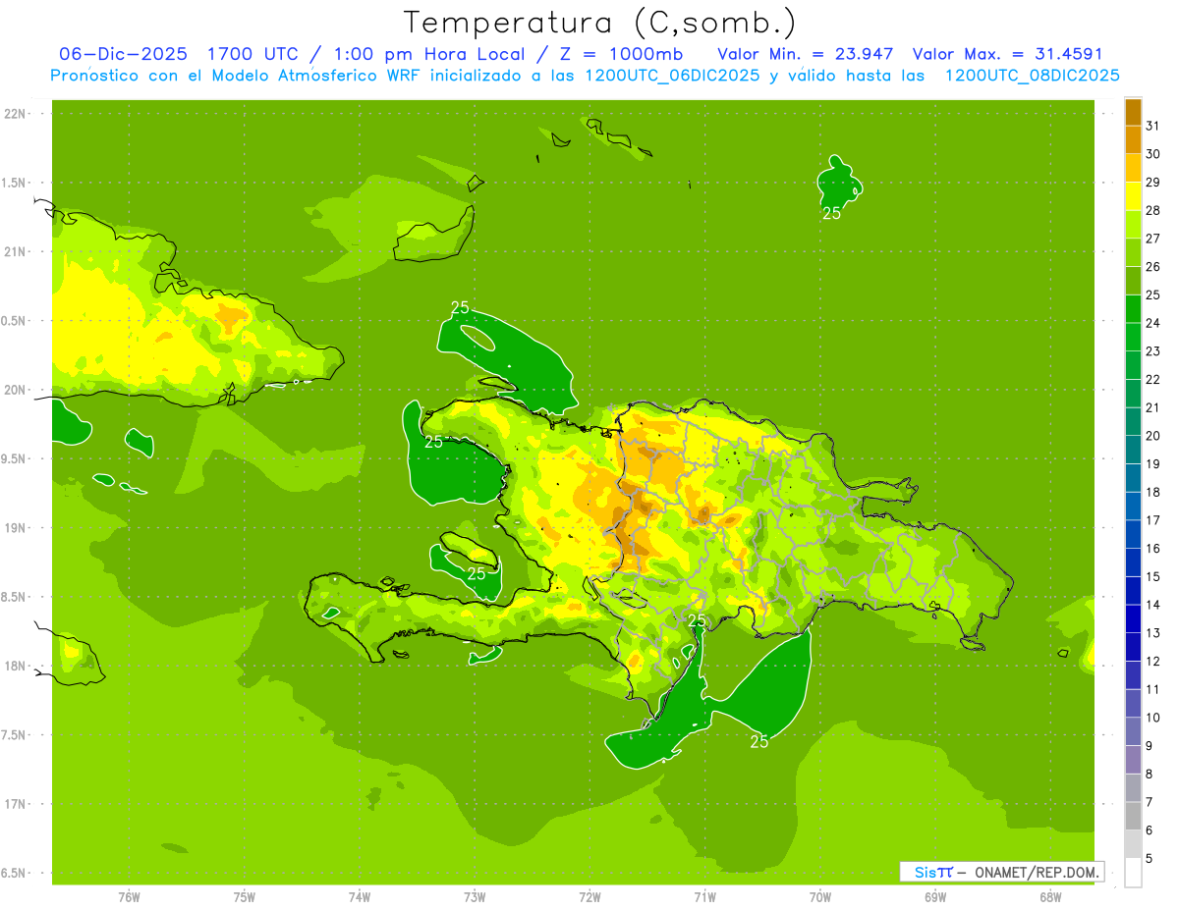Click the 'Temperatura (C,somb.)' map title
Image resolution: width=1179 pixels, height=910 pixels.
click(x=599, y=23)
